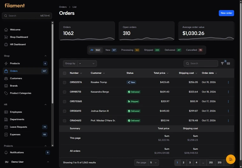Open actions menu for order OR502576

[228, 82]
